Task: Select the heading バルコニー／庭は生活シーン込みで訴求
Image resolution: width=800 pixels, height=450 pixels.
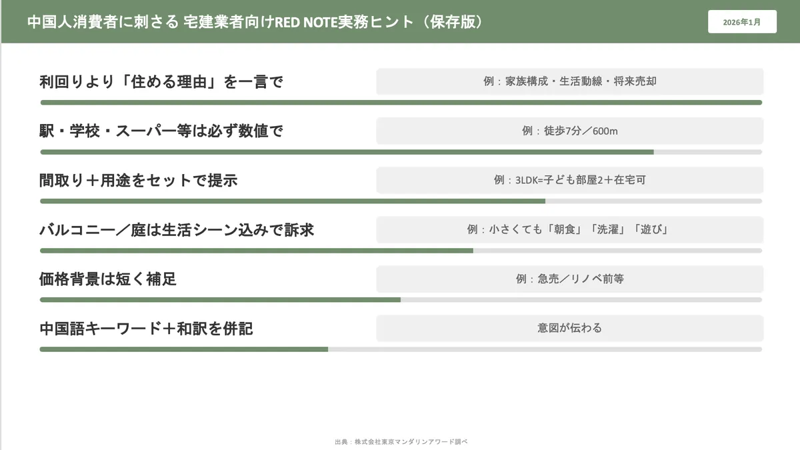Action: [x=177, y=230]
